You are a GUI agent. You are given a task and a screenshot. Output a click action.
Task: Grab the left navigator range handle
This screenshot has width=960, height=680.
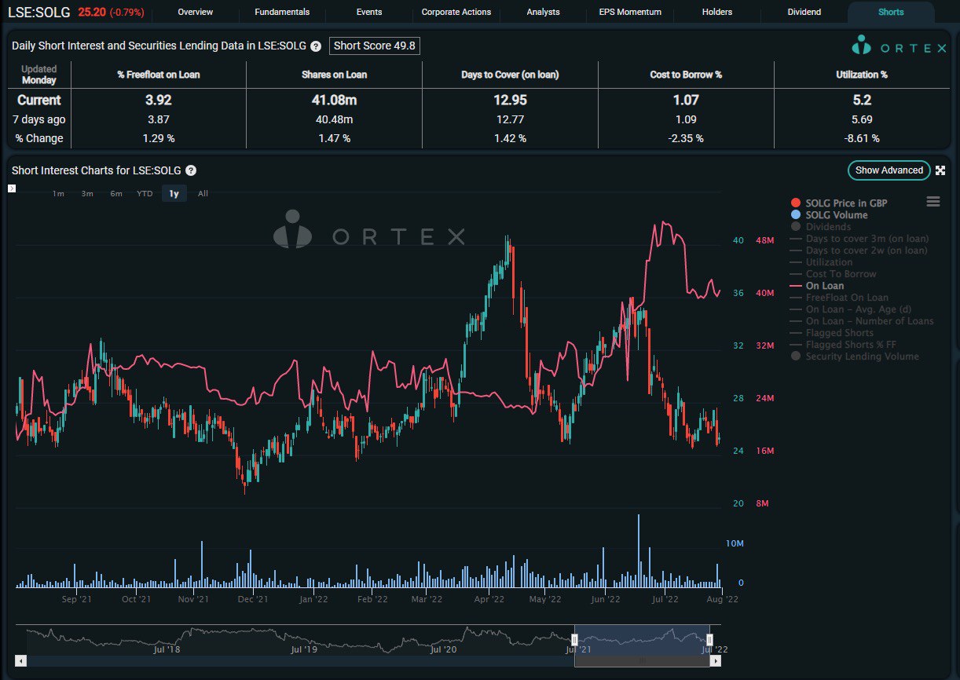[x=574, y=640]
